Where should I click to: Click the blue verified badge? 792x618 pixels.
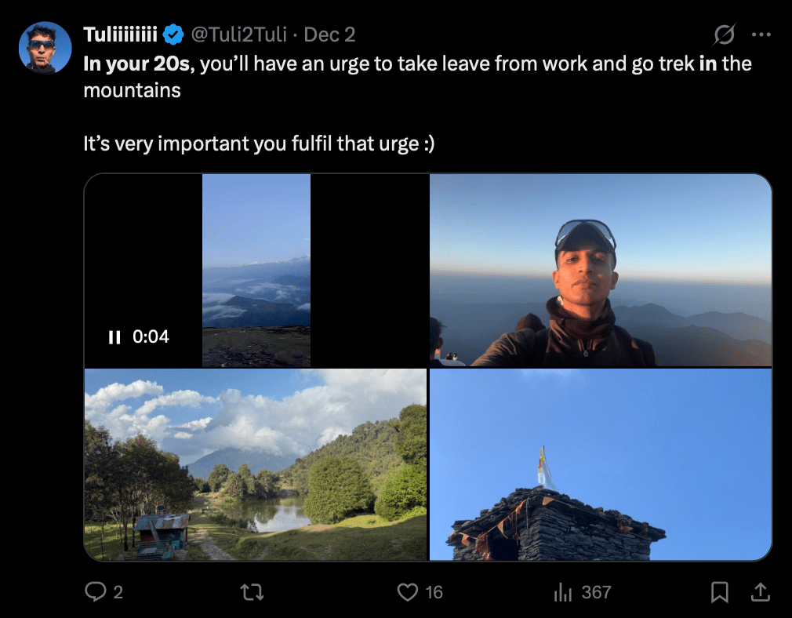[173, 35]
